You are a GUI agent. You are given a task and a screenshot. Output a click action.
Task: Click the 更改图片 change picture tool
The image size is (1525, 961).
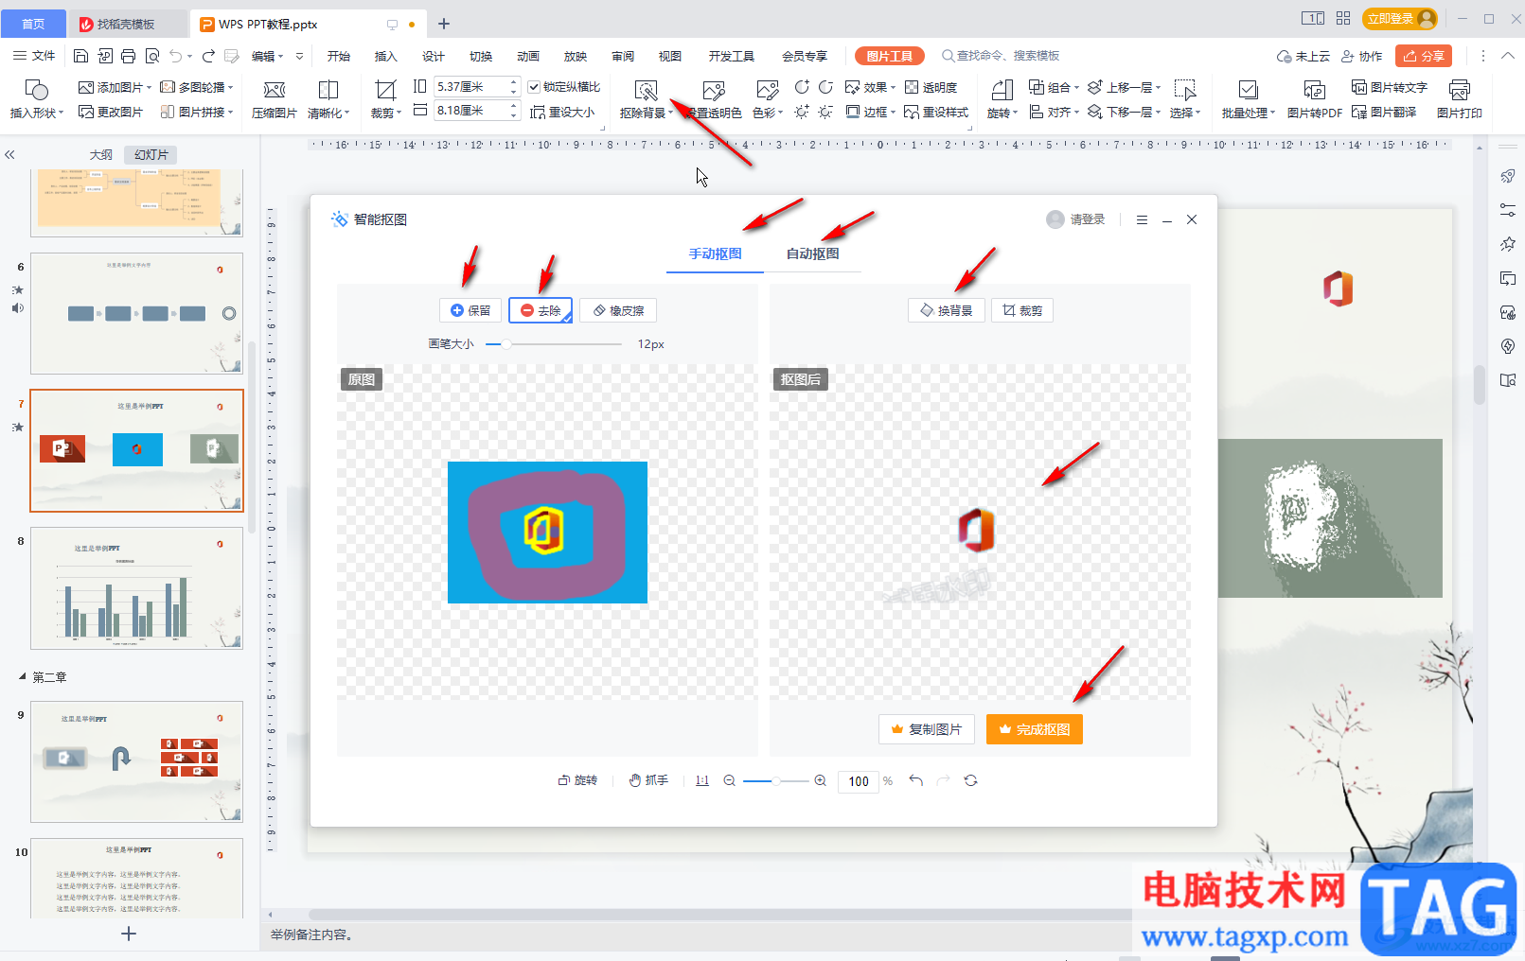tap(111, 112)
